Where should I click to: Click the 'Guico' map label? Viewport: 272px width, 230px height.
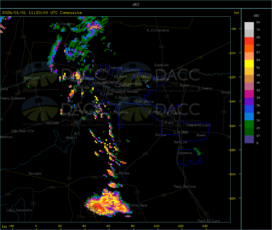click(x=184, y=85)
